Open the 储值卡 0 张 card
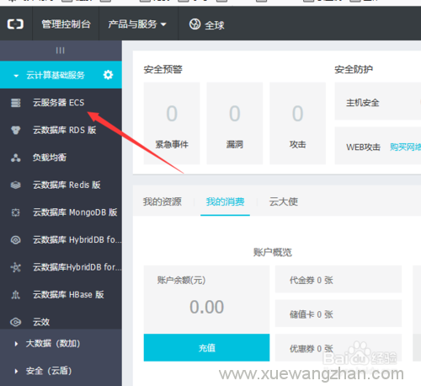Viewport: 421px width, 386px height. 338,314
